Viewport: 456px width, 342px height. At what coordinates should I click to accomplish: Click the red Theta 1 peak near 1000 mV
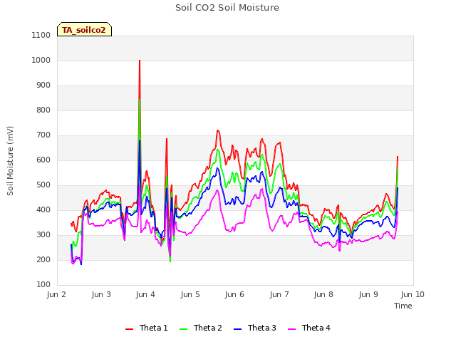point(140,61)
